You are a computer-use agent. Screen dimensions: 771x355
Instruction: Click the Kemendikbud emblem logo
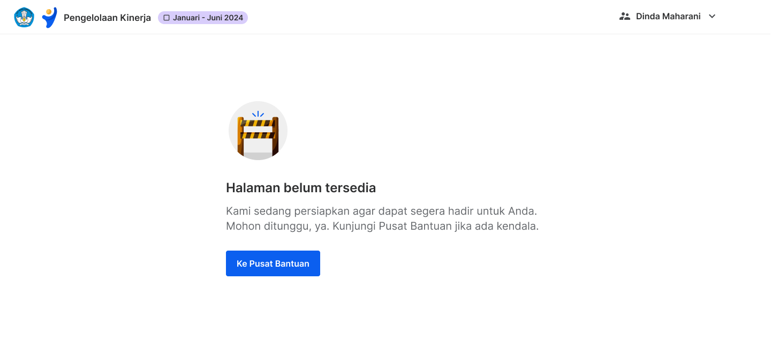pyautogui.click(x=24, y=17)
